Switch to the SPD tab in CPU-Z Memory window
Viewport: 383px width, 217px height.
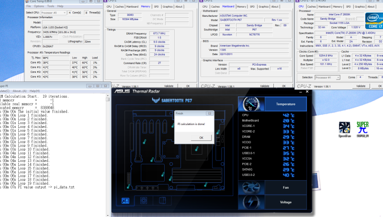click(x=157, y=7)
